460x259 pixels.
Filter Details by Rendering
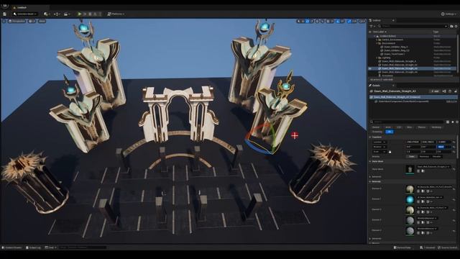(436, 127)
